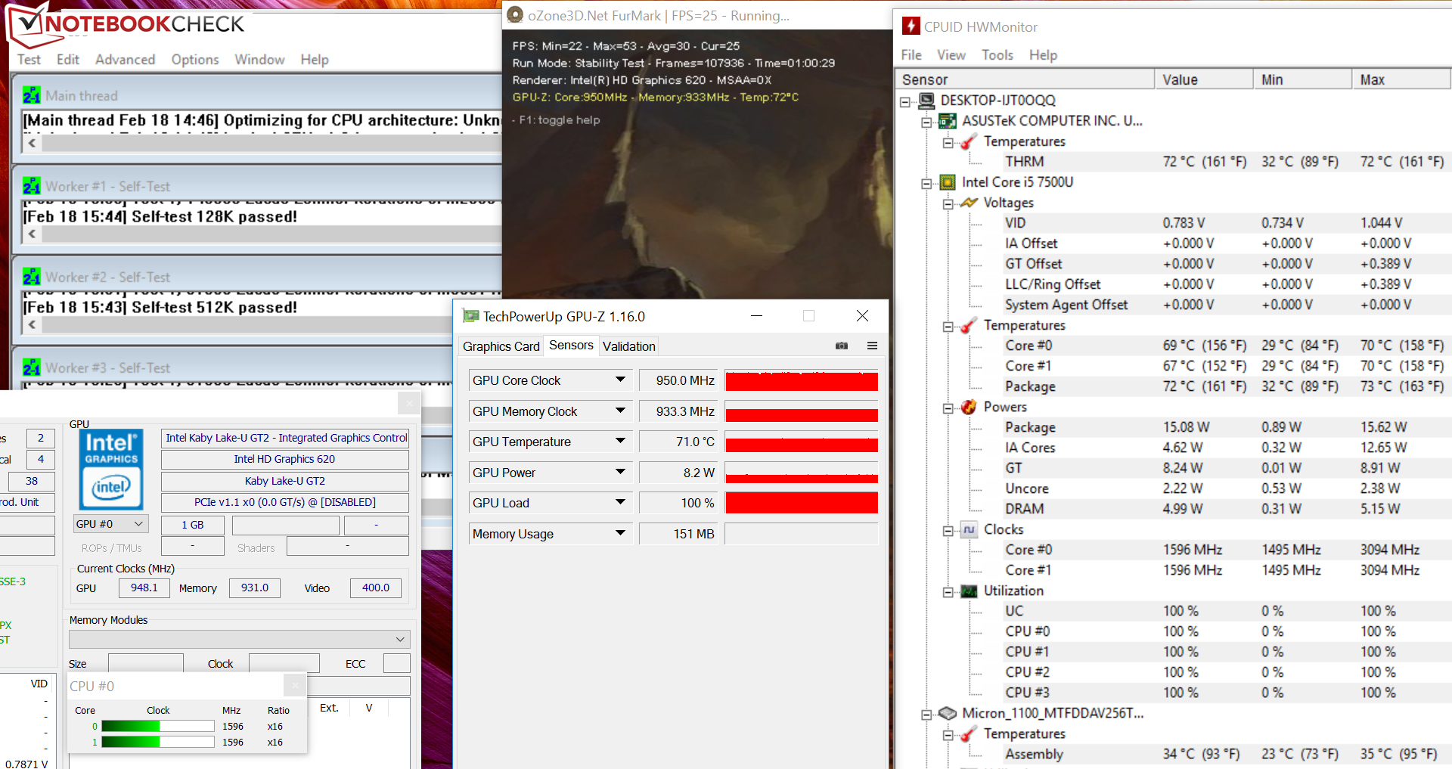Switch to the Graphics Card tab
This screenshot has width=1452, height=769.
click(x=501, y=346)
